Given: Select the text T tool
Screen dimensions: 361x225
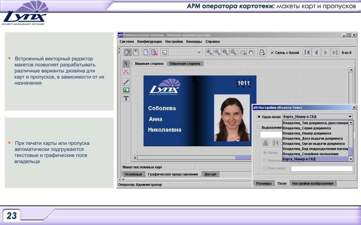Looking at the screenshot, I should point(126,98).
